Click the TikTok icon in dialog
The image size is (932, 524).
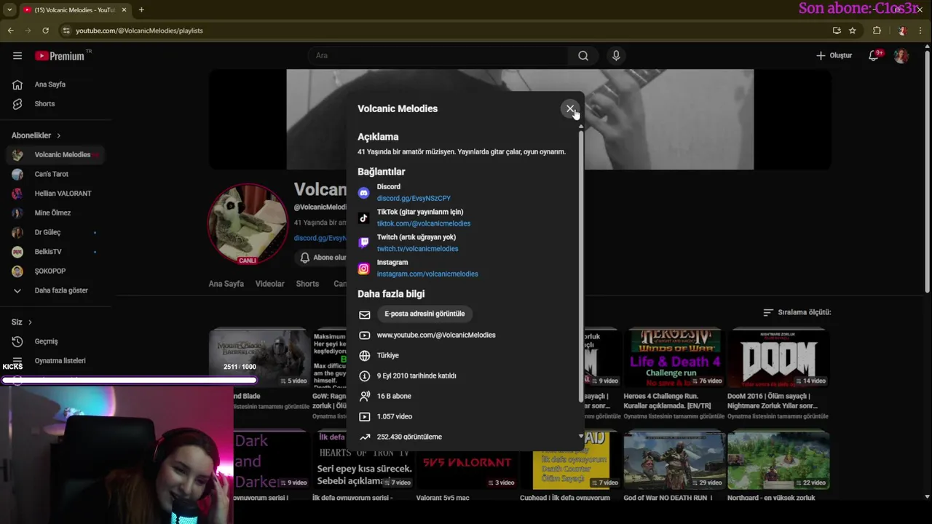pos(363,218)
